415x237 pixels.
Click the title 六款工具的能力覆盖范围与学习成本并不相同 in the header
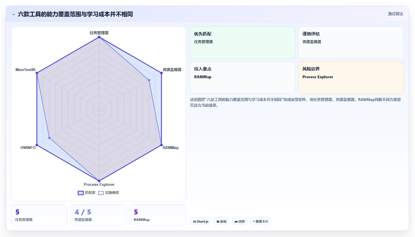click(x=75, y=14)
